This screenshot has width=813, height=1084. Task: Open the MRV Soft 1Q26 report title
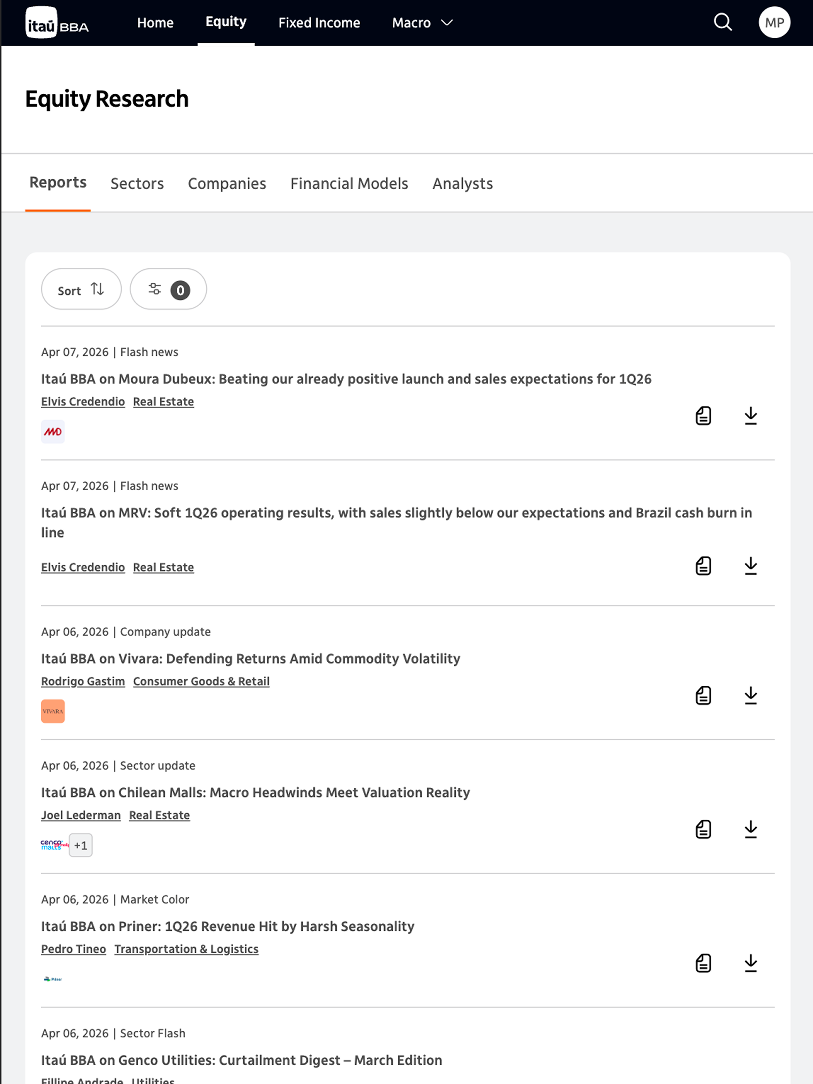(x=396, y=522)
